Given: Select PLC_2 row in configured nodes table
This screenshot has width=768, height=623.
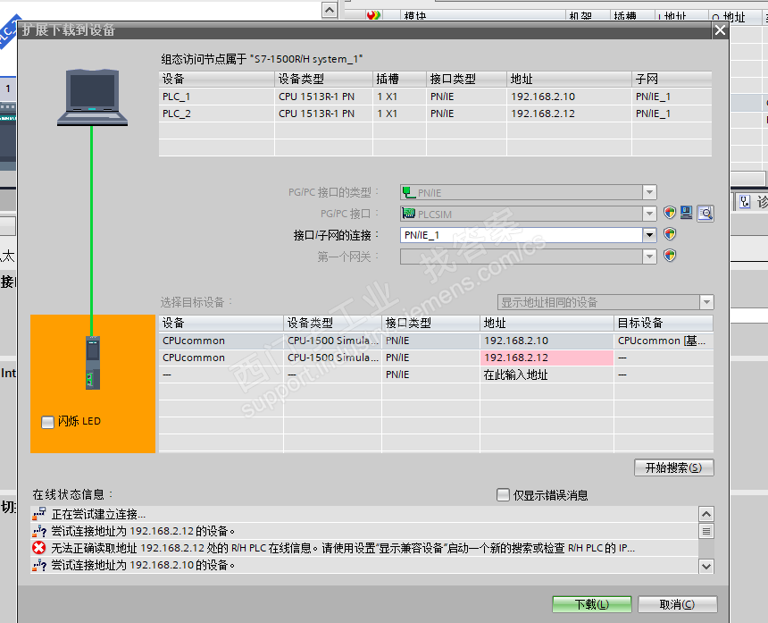Looking at the screenshot, I should [435, 114].
